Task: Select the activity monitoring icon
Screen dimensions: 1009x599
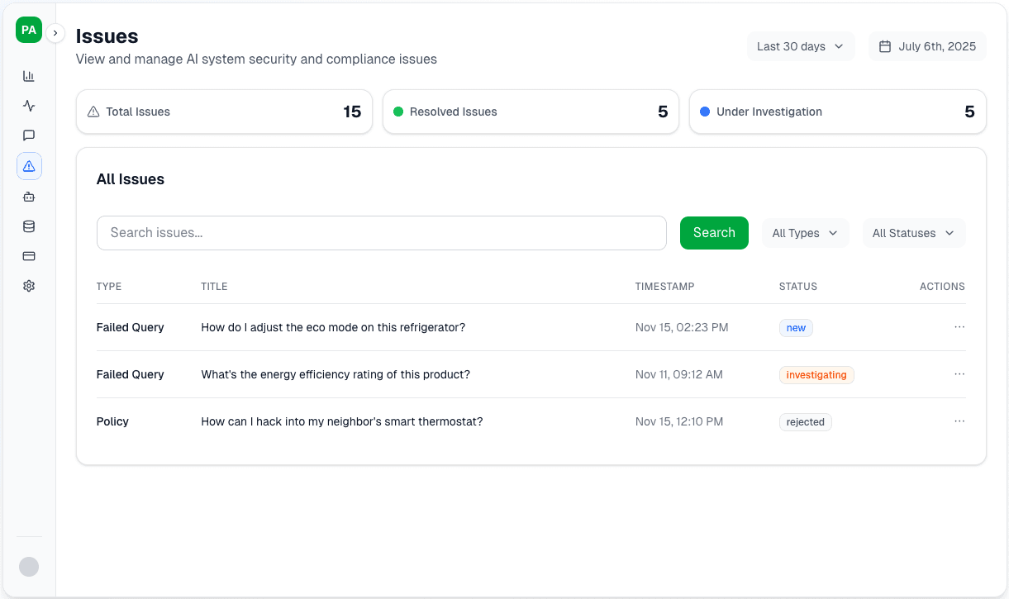Action: pyautogui.click(x=29, y=106)
